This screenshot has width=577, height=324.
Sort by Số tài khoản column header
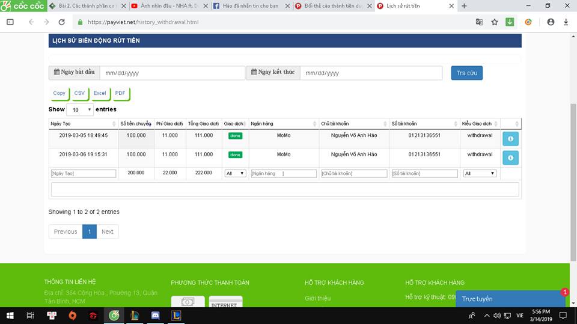[x=425, y=124]
